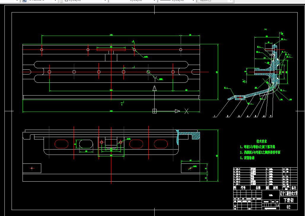The height and width of the screenshot is (216, 305).
Task: Open the ByLayer lineweight control dropdown
Action: tap(177, 1)
